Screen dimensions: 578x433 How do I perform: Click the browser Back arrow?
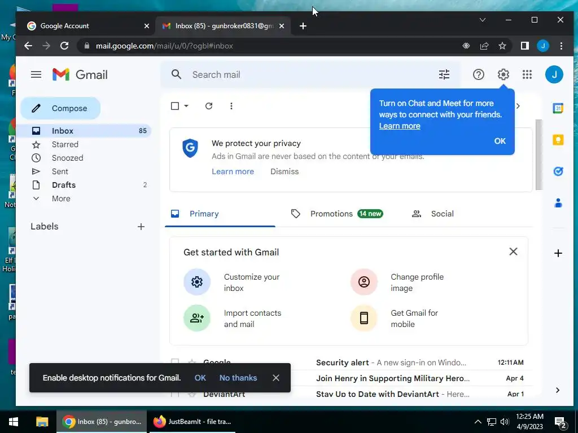click(28, 46)
